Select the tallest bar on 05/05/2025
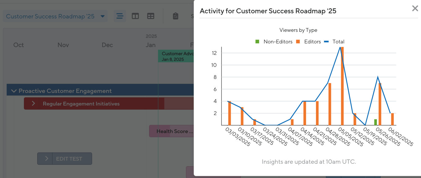421x178 pixels. 342,85
